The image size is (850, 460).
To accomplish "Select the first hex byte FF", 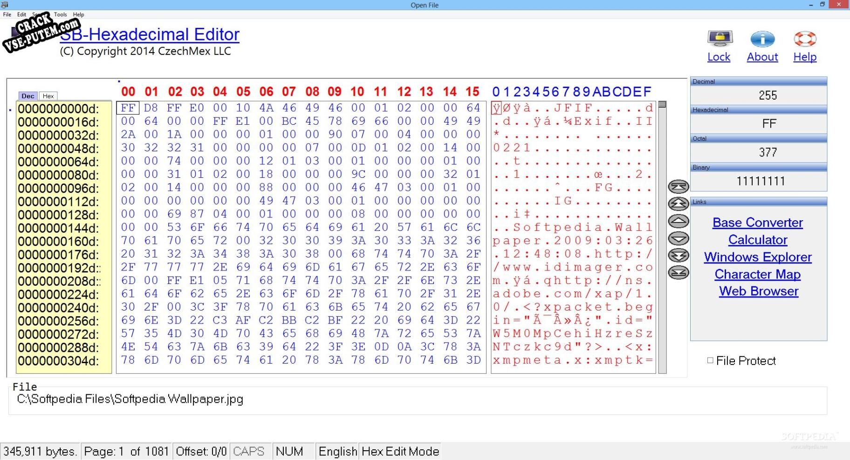I will point(128,108).
